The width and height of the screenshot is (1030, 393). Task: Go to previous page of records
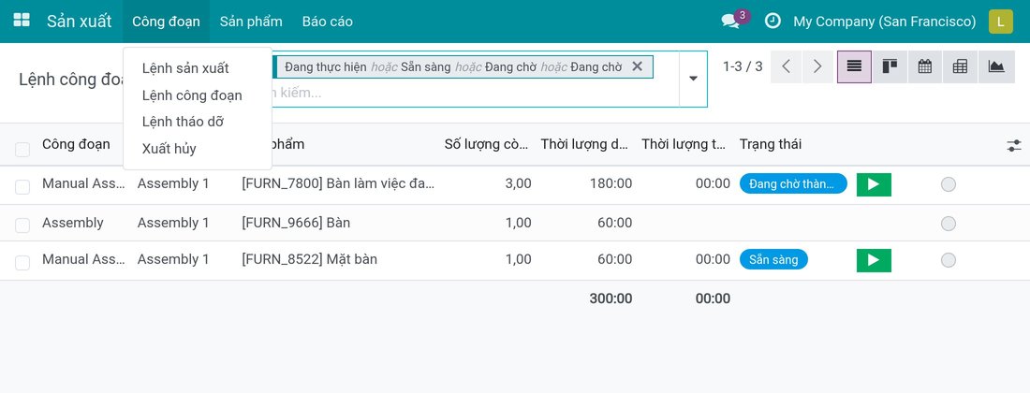[787, 67]
